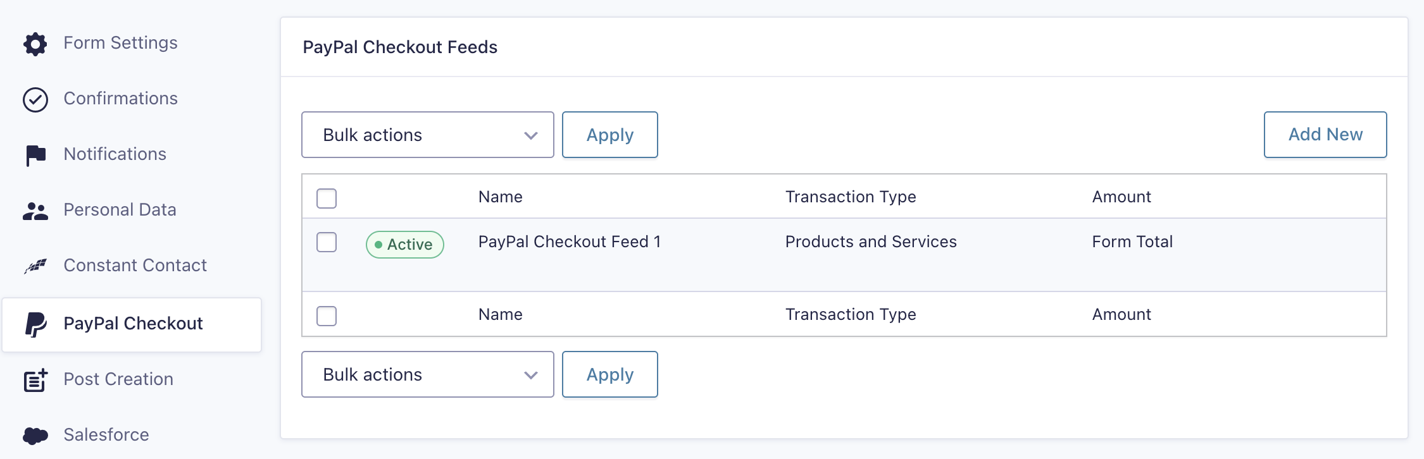Select the PayPal Checkout Feed 1 checkbox
Image resolution: width=1424 pixels, height=459 pixels.
coord(327,242)
